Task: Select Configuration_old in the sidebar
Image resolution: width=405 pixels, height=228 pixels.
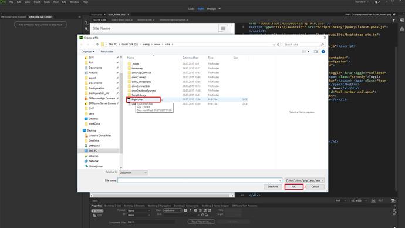Action: 99,93
